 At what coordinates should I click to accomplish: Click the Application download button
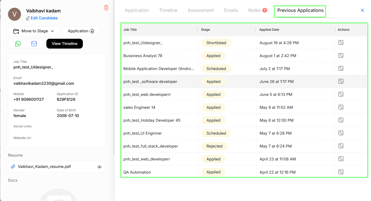click(81, 31)
